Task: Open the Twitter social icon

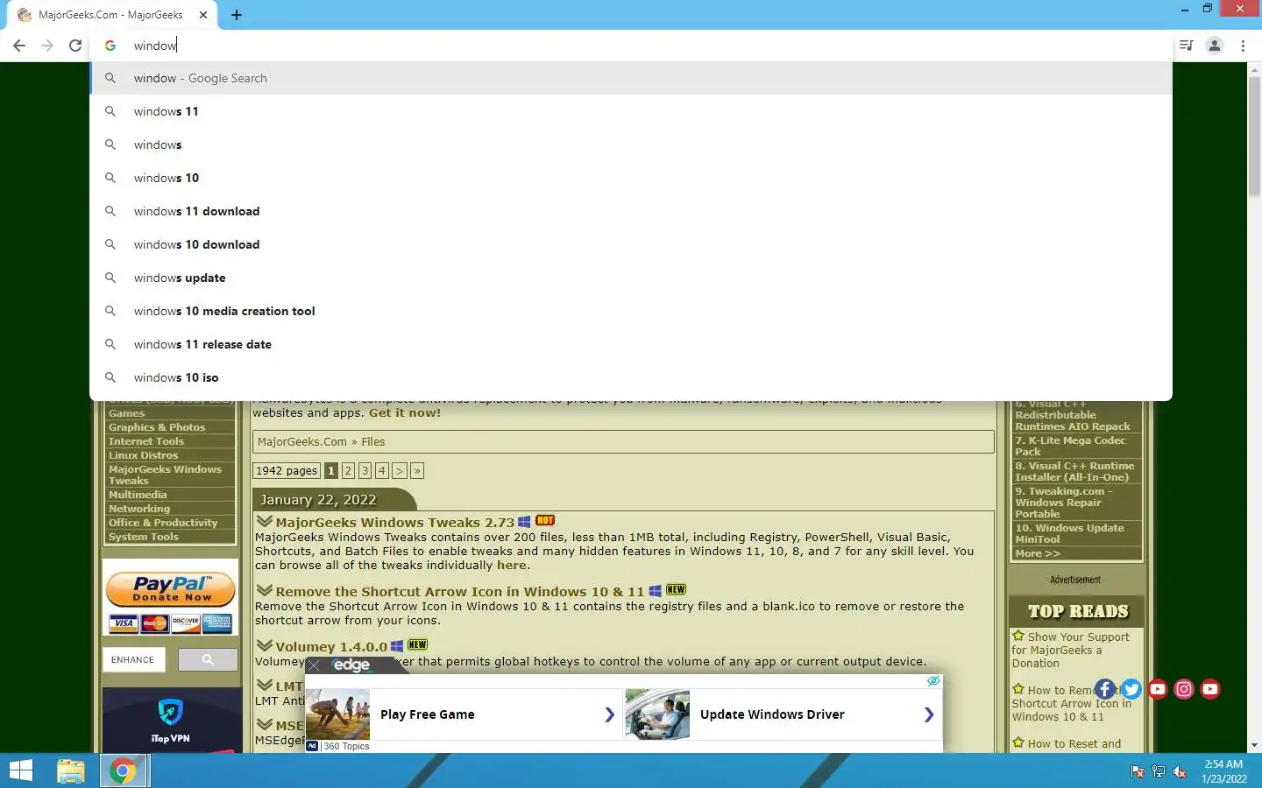Action: 1131,689
